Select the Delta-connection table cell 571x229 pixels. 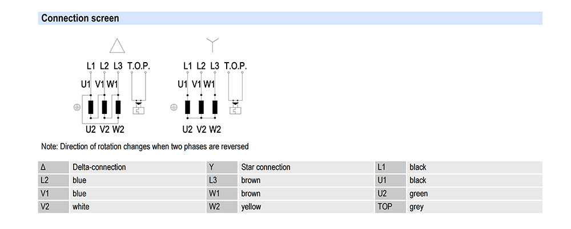[136, 167]
